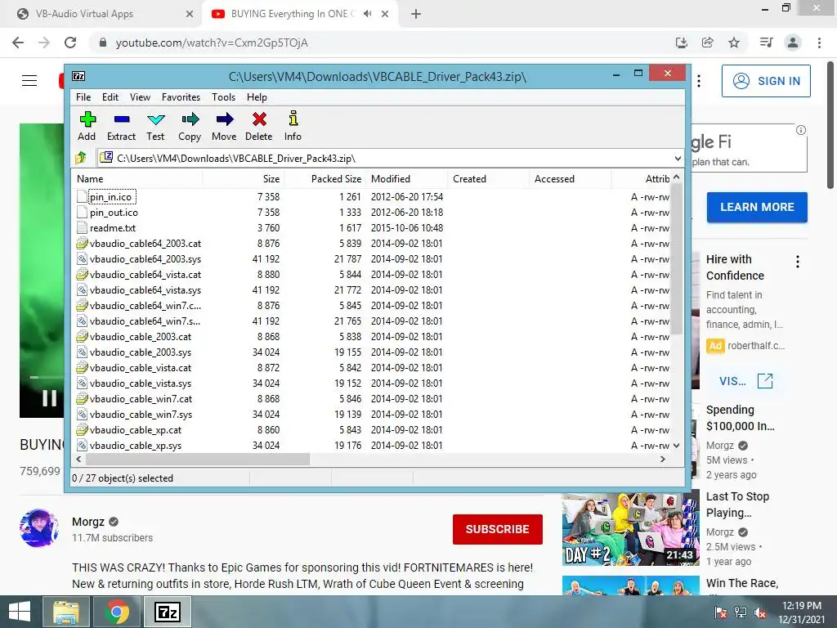Click the LEARN MORE ad button
This screenshot has height=628, width=837.
pyautogui.click(x=757, y=207)
